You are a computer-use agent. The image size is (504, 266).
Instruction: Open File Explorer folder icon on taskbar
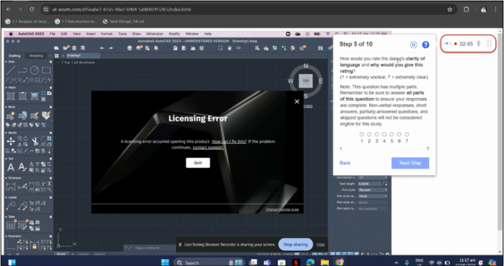pyautogui.click(x=325, y=262)
